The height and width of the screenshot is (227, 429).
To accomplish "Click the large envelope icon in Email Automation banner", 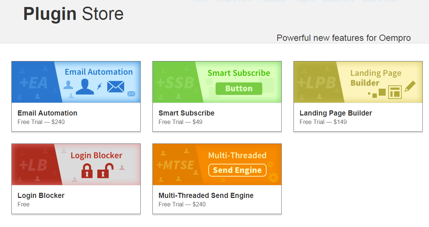I will click(116, 87).
